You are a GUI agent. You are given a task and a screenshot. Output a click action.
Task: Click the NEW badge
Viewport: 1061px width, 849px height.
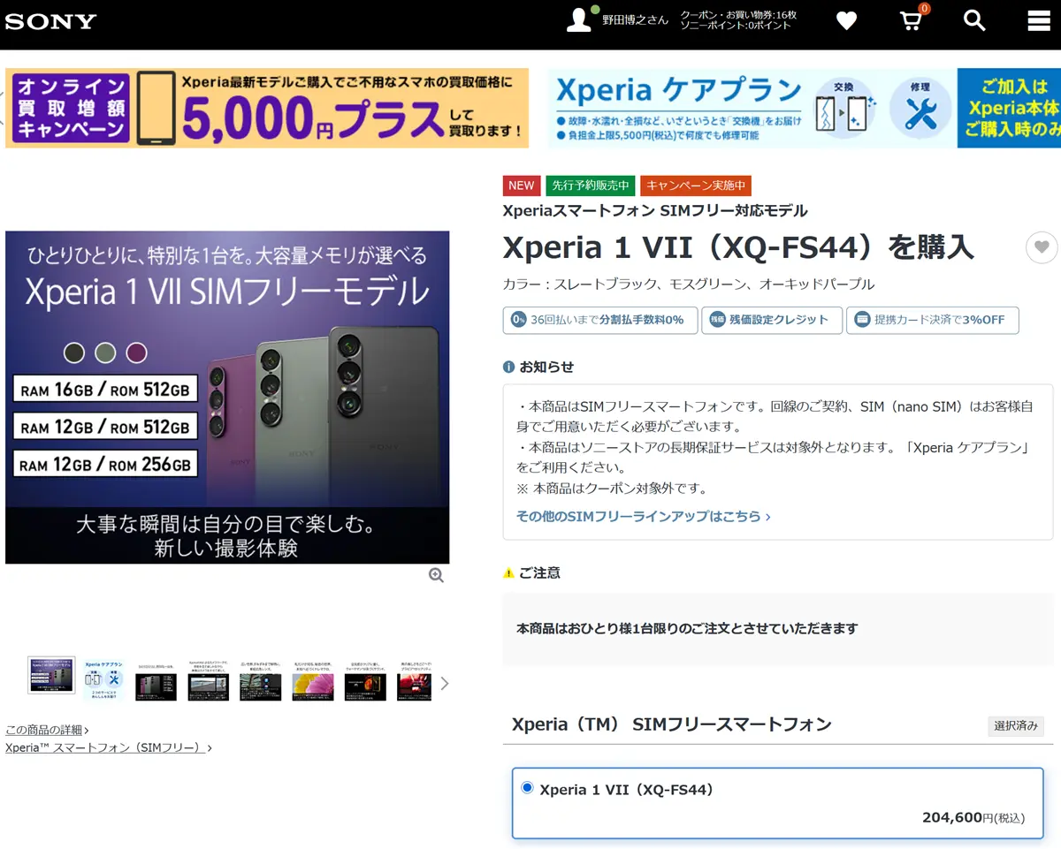(x=522, y=186)
